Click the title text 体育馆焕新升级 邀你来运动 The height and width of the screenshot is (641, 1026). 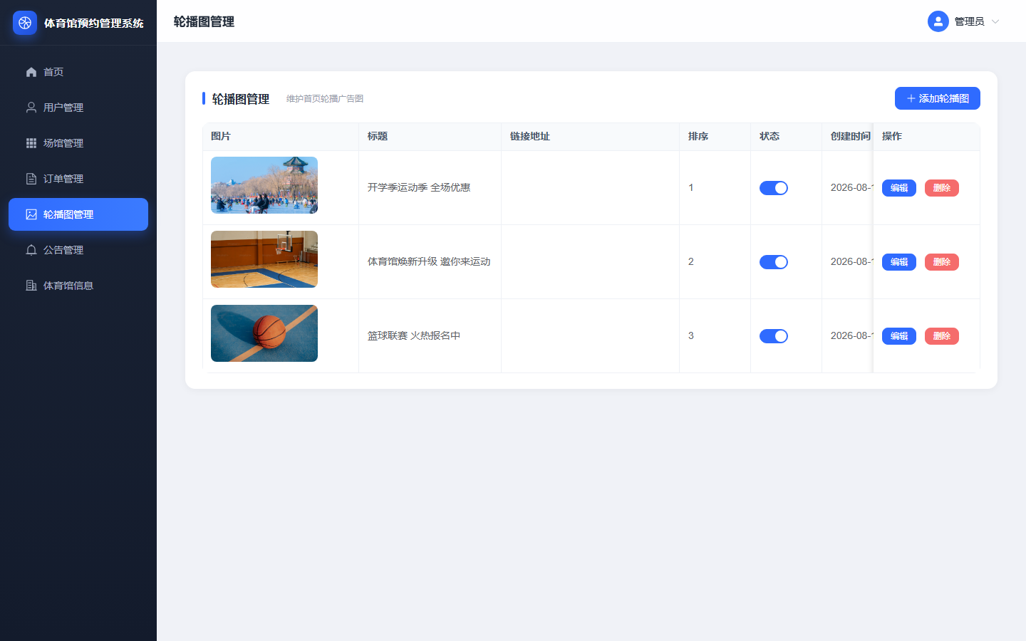429,262
